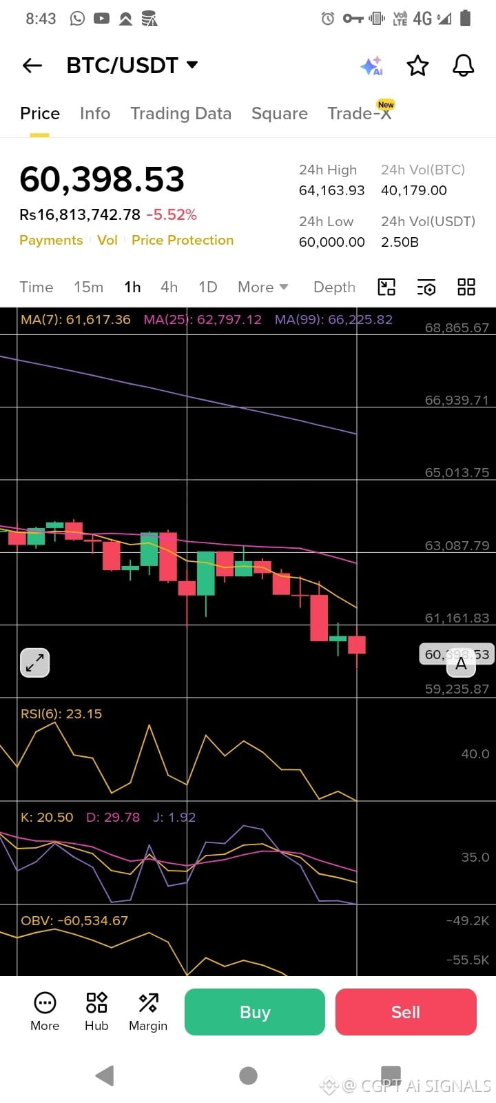The height and width of the screenshot is (1103, 496).
Task: Tap the Price Protection tag link
Action: pyautogui.click(x=183, y=240)
